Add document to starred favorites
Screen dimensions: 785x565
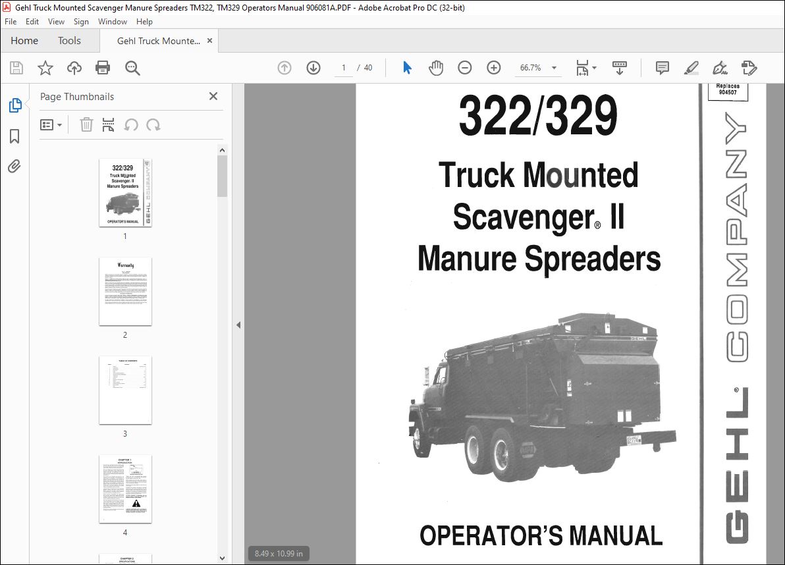[x=45, y=68]
